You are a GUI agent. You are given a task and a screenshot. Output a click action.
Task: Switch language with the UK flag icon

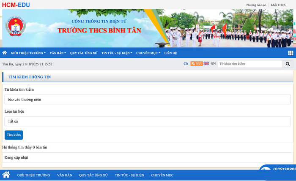[x=206, y=64]
